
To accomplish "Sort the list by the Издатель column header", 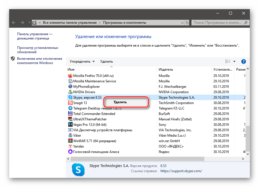I will tap(166, 69).
